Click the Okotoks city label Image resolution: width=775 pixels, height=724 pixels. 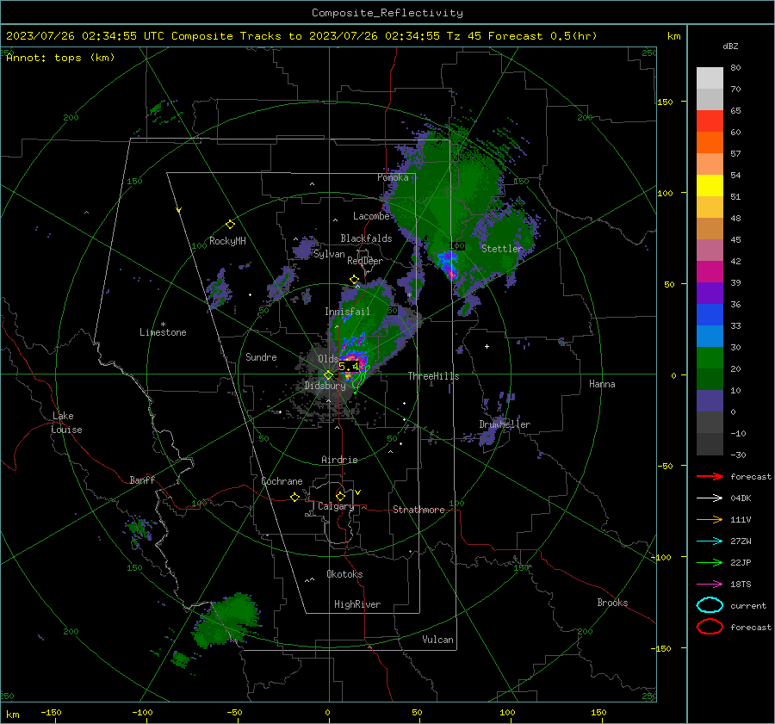344,574
